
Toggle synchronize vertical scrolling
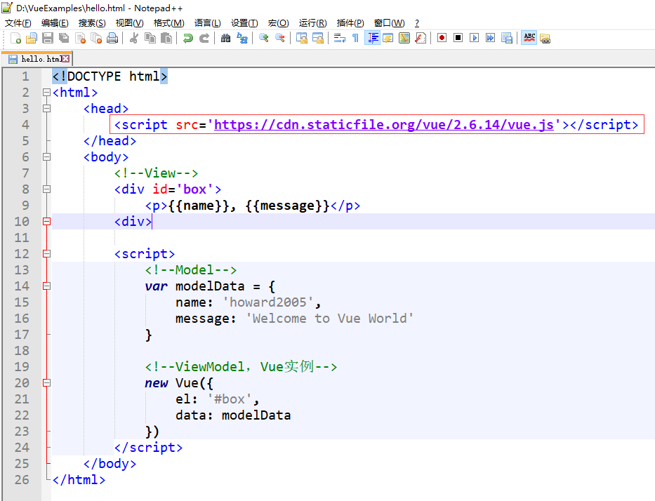[x=302, y=39]
